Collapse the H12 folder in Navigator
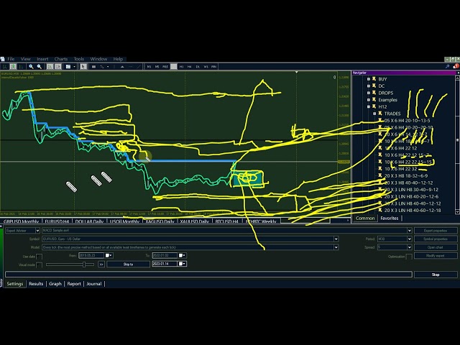460x345 pixels. point(369,106)
